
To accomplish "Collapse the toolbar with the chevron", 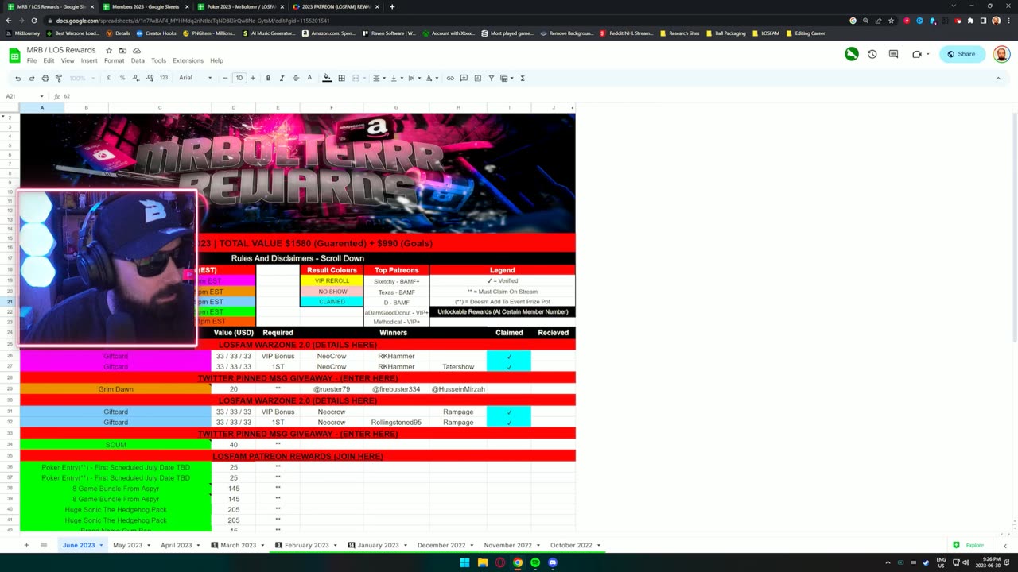I will click(998, 78).
